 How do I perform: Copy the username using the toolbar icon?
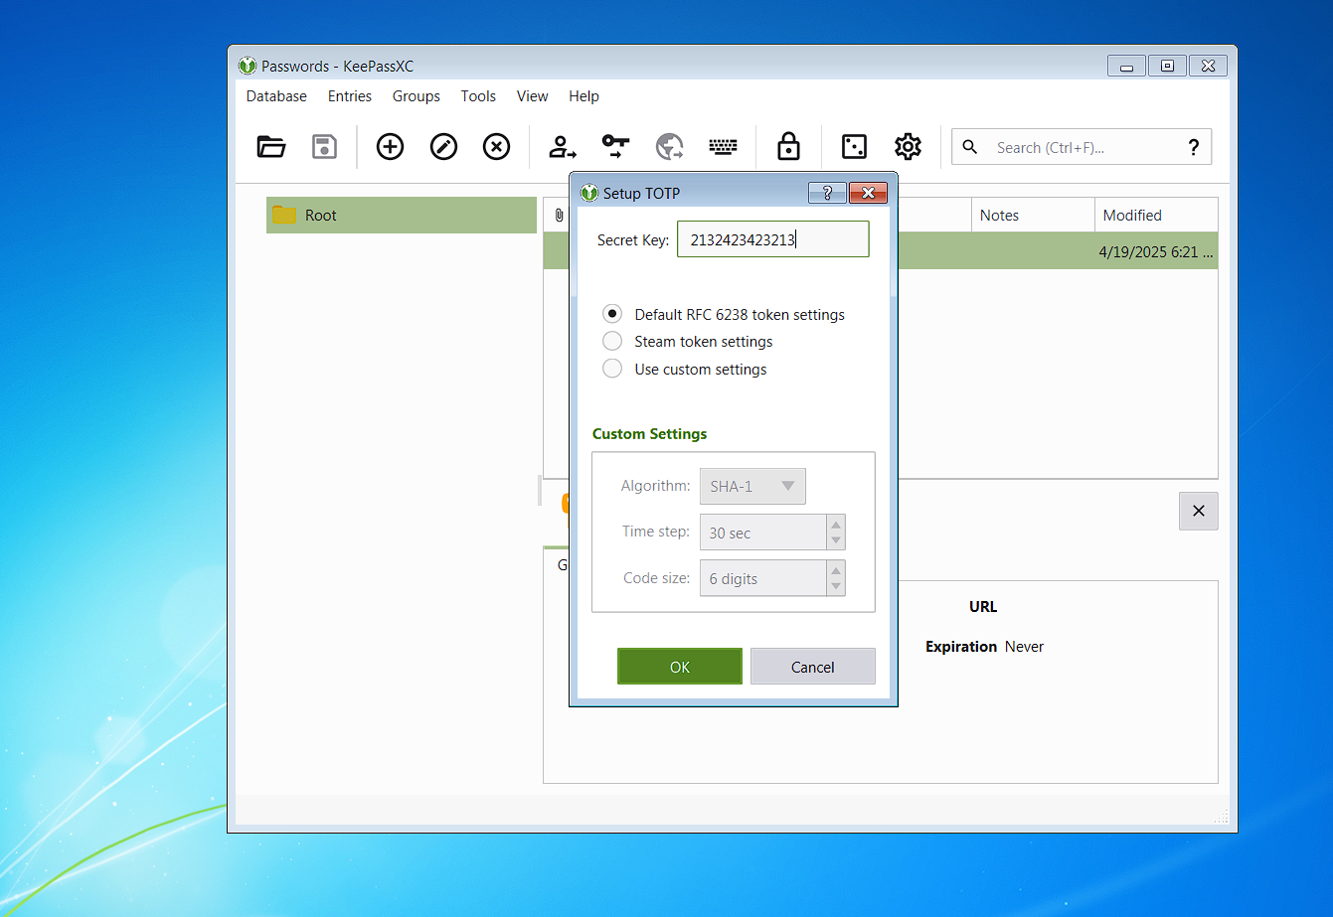coord(563,146)
